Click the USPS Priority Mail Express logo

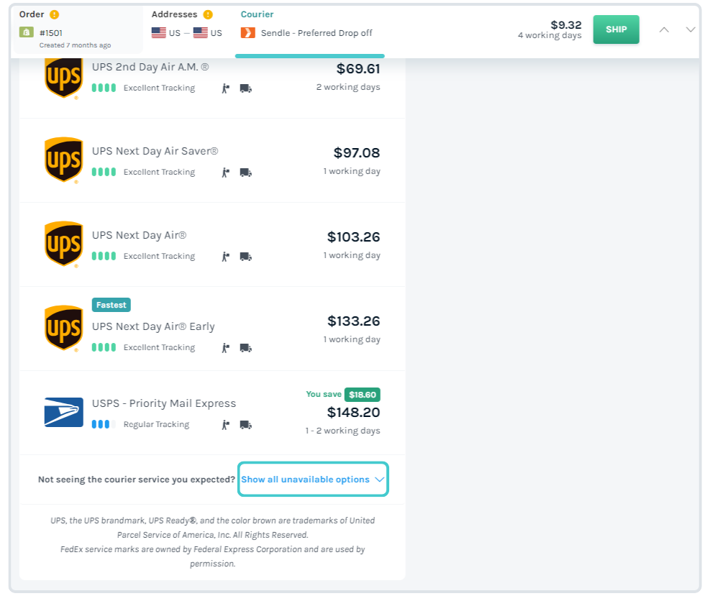63,413
